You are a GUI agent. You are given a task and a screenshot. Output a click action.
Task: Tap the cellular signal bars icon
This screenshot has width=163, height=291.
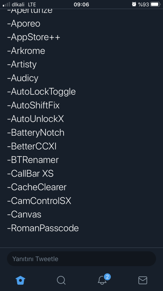(6, 5)
